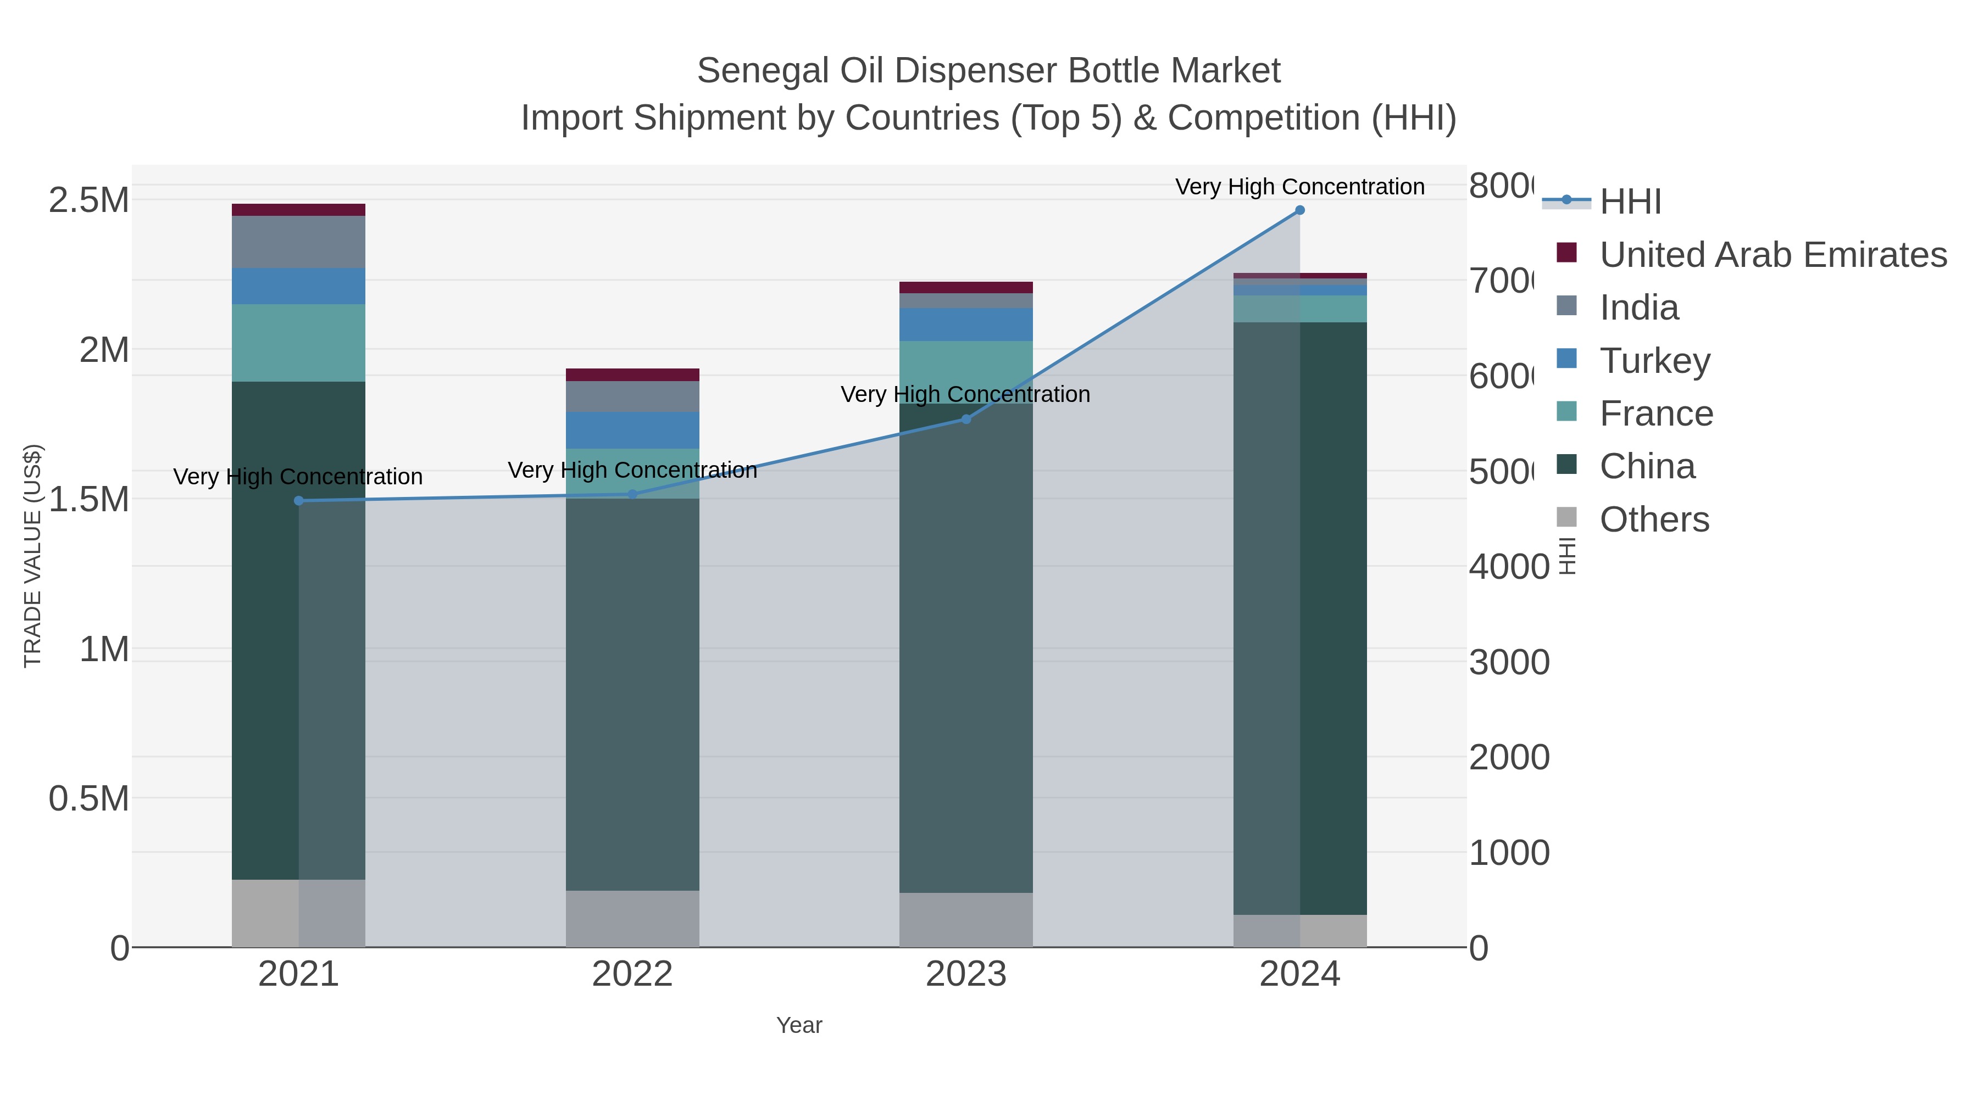
Task: Click the UAE segment atop the 2021 bar
Action: (299, 210)
